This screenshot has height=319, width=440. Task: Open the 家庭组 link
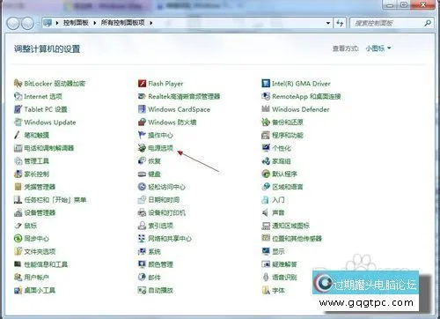pos(282,161)
